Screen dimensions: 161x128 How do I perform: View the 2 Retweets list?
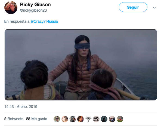(14, 119)
